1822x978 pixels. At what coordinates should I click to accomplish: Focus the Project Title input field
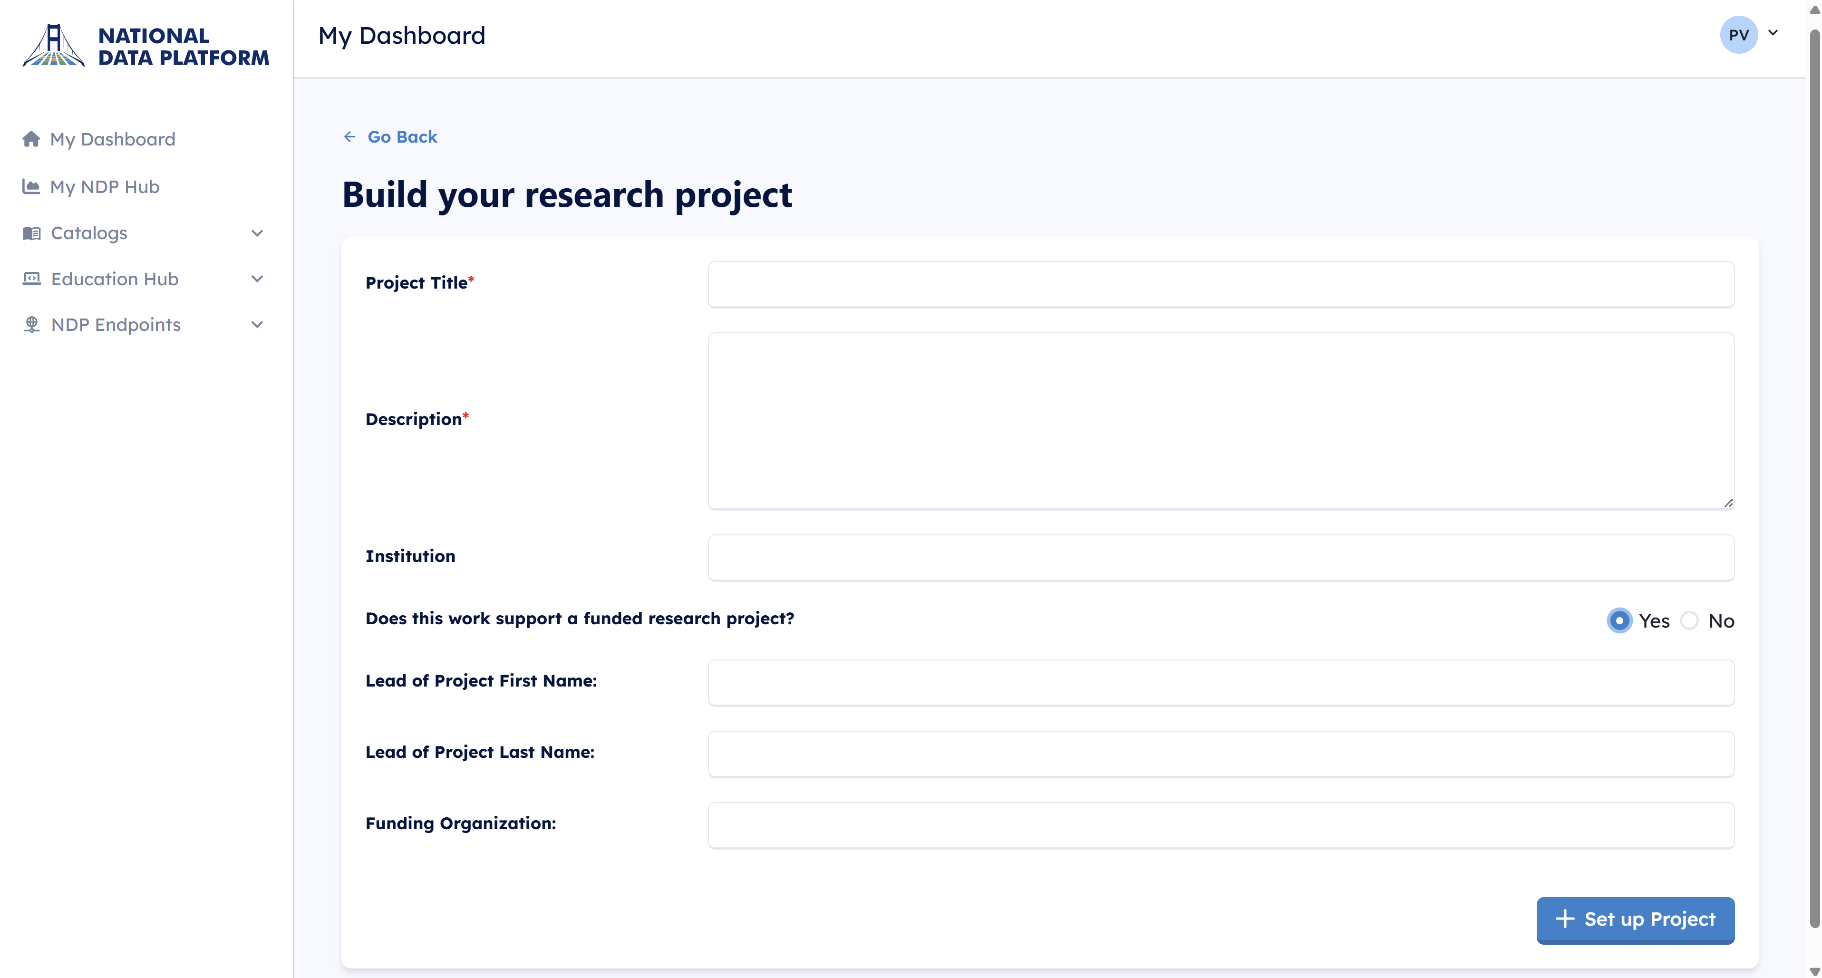coord(1220,284)
